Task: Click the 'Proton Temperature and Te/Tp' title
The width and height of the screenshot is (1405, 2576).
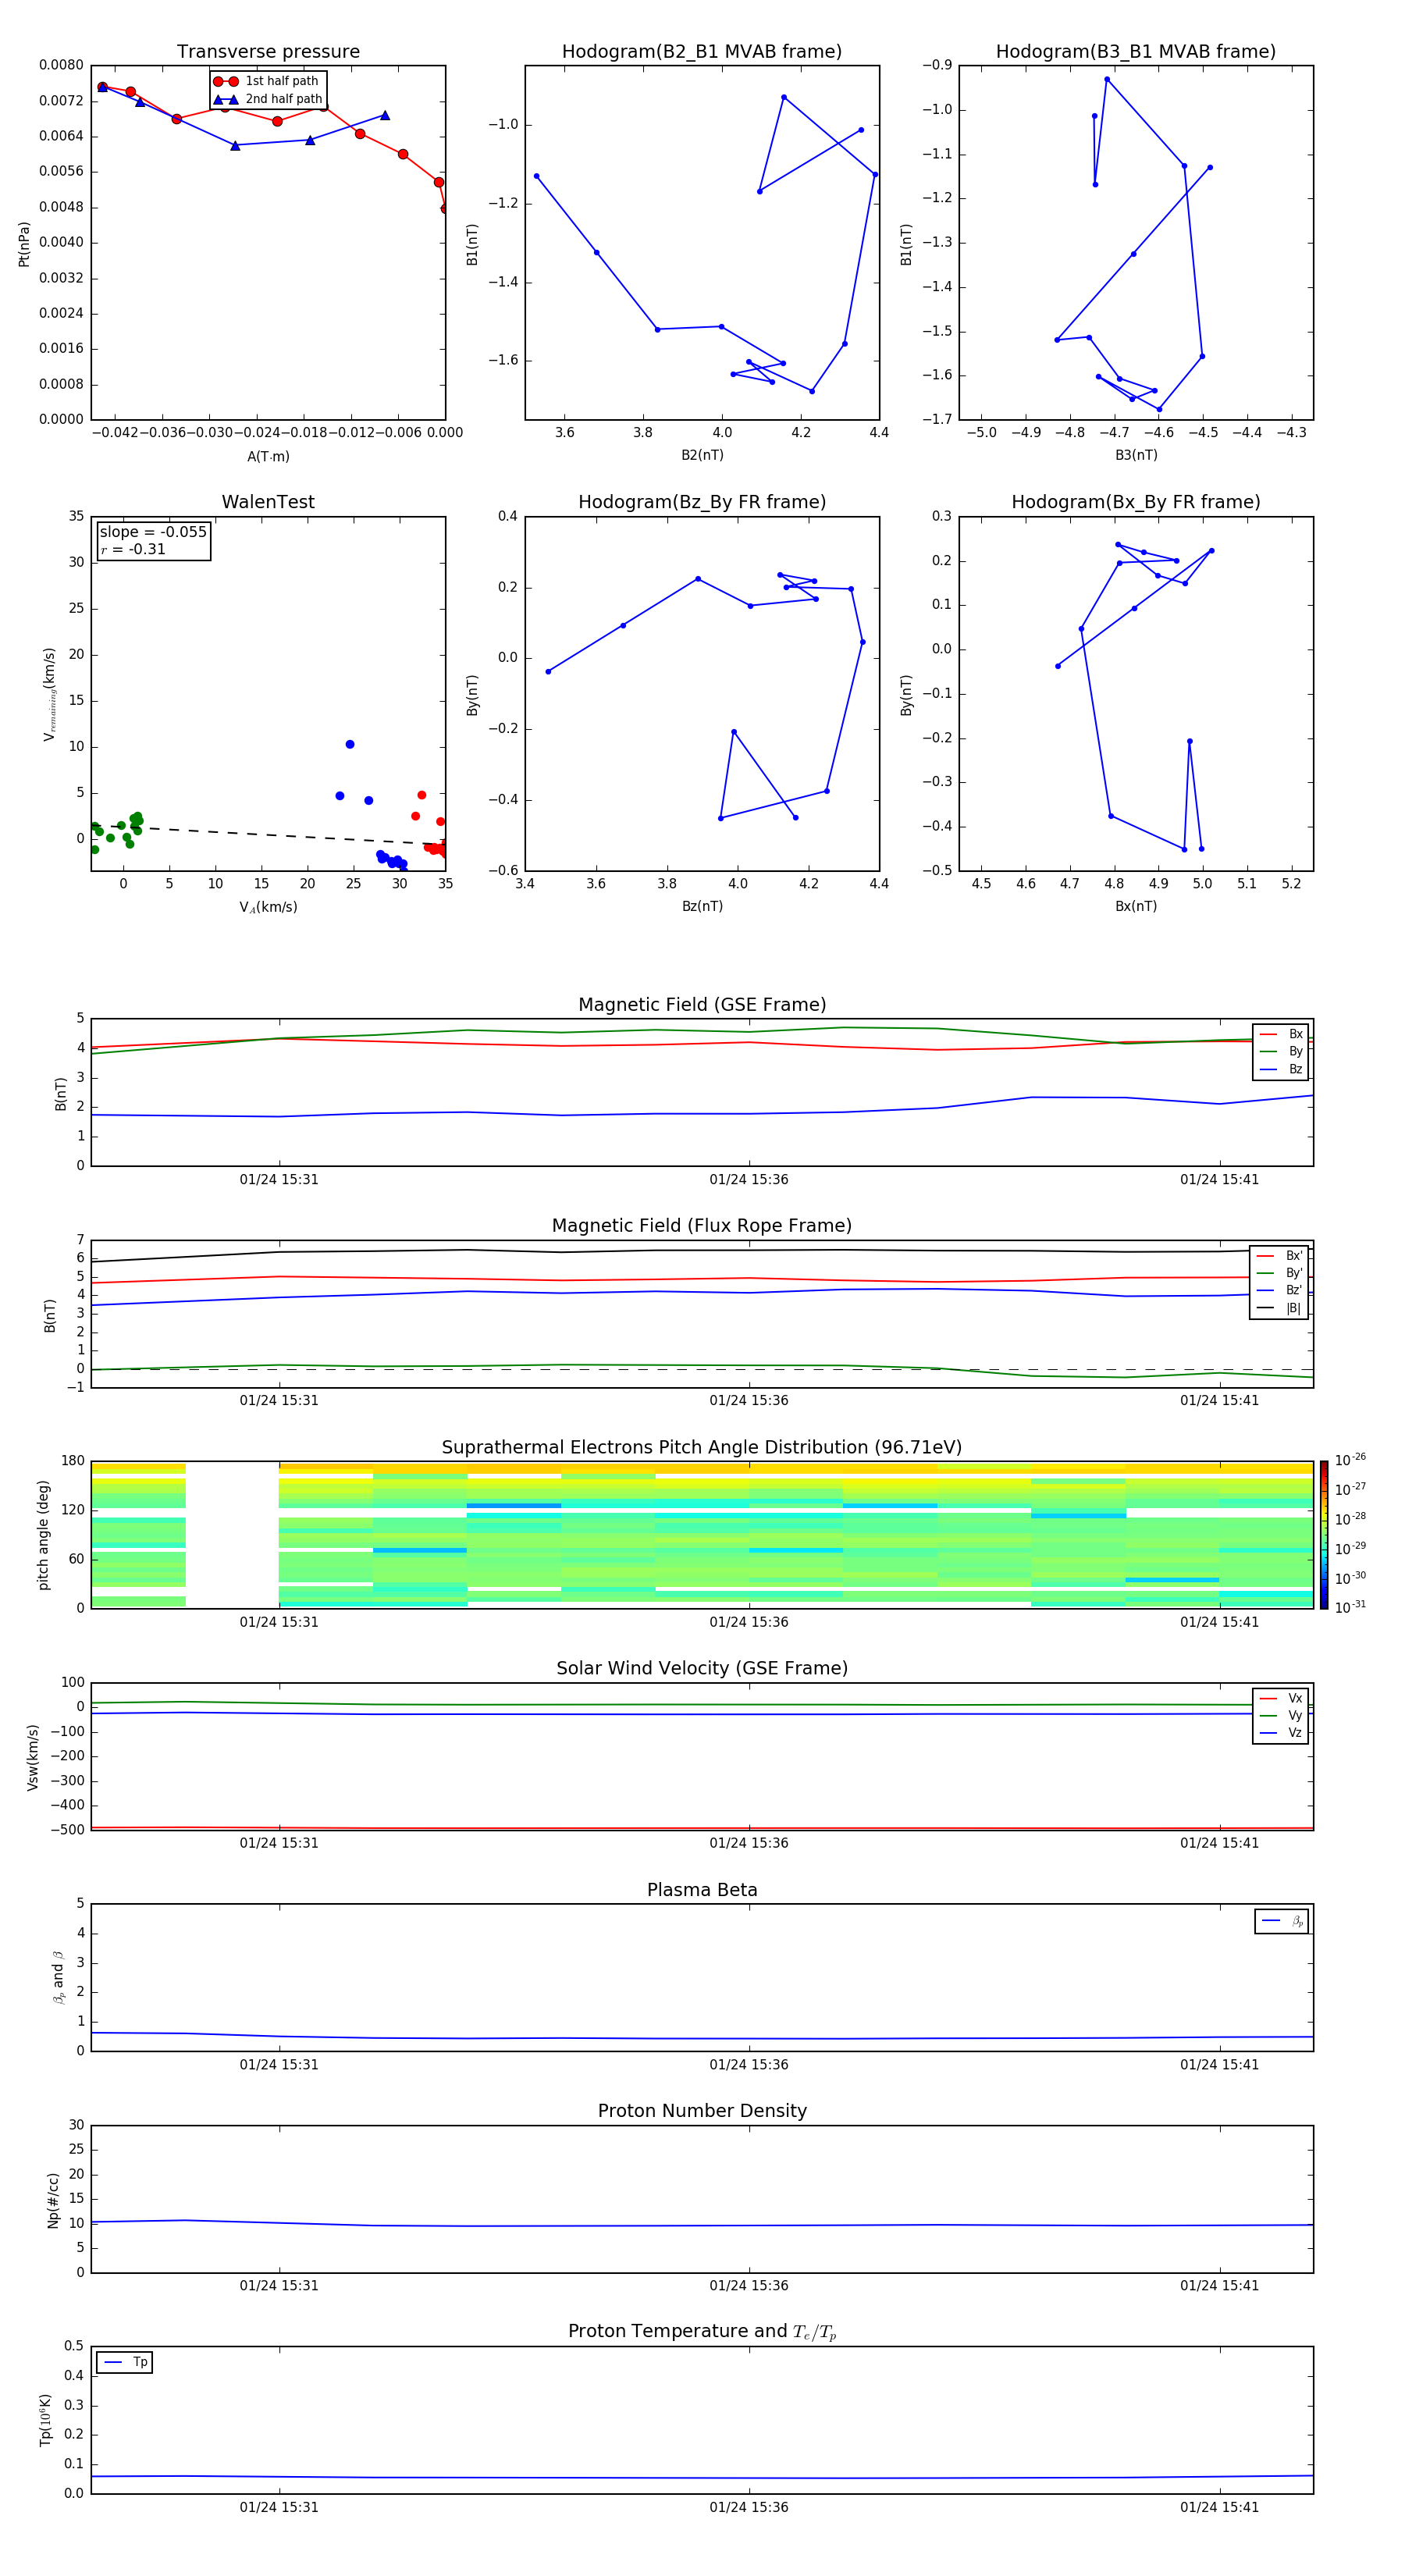Action: point(702,2332)
